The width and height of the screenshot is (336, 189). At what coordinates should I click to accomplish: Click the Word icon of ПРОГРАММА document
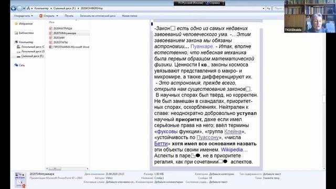[51, 47]
